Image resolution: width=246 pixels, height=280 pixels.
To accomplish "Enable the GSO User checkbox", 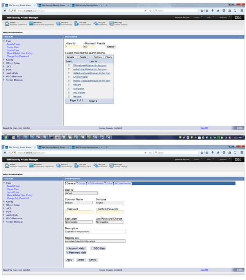I will pos(92,248).
